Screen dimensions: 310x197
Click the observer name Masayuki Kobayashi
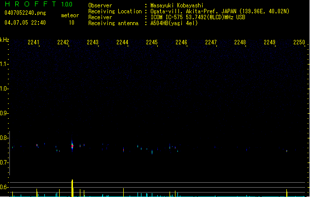point(177,5)
